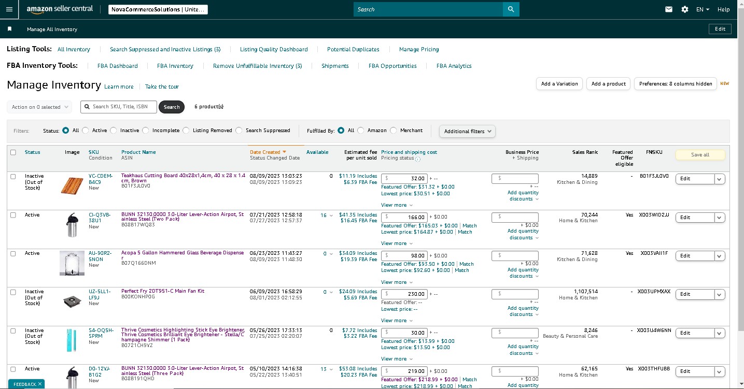The image size is (744, 389).
Task: Focus the Search SKU, Title, ISBN field
Action: click(118, 107)
